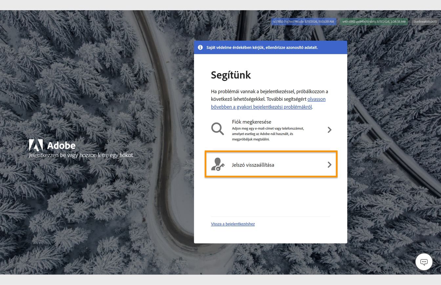Click the Ha problémái vannak paragraph text
The image size is (441, 285).
pos(269,99)
